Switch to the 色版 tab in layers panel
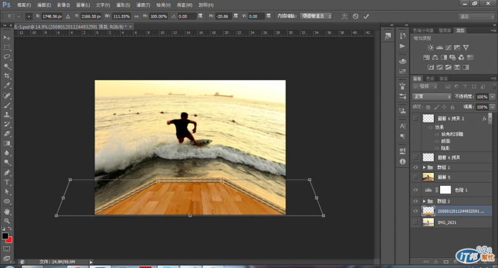This screenshot has width=498, height=268. 431,78
